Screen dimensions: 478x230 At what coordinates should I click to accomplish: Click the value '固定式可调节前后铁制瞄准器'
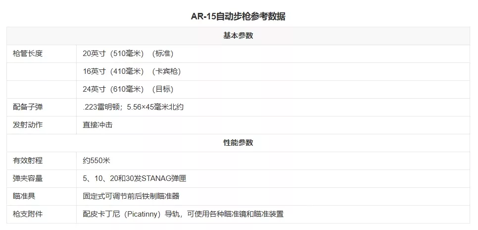click(131, 196)
